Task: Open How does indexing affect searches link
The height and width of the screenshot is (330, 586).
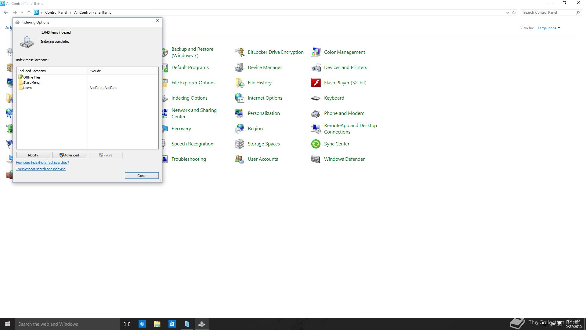Action: [42, 163]
